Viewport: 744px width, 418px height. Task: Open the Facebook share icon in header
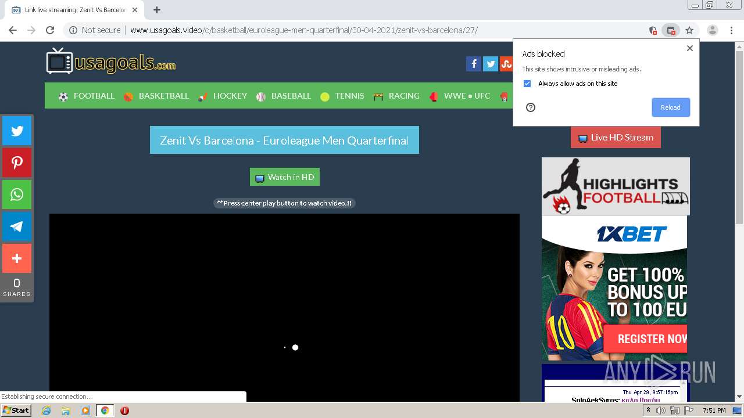[474, 64]
